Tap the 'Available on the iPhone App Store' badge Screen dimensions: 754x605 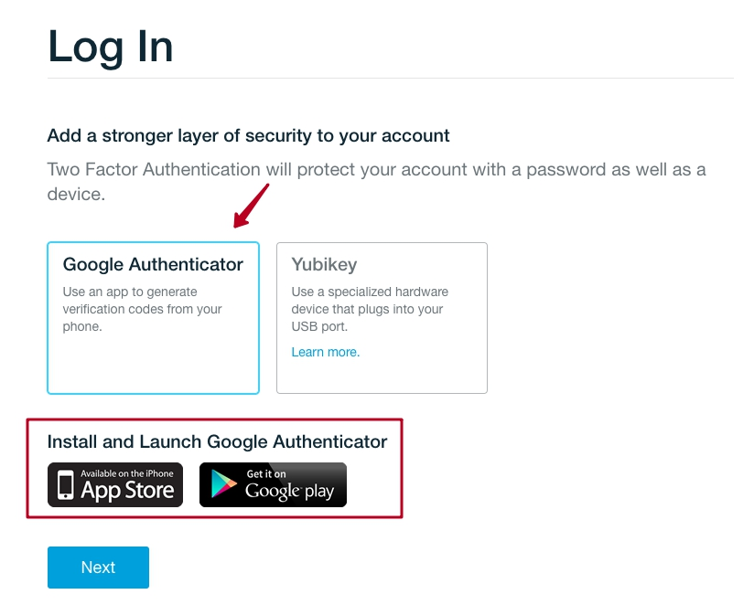click(114, 484)
